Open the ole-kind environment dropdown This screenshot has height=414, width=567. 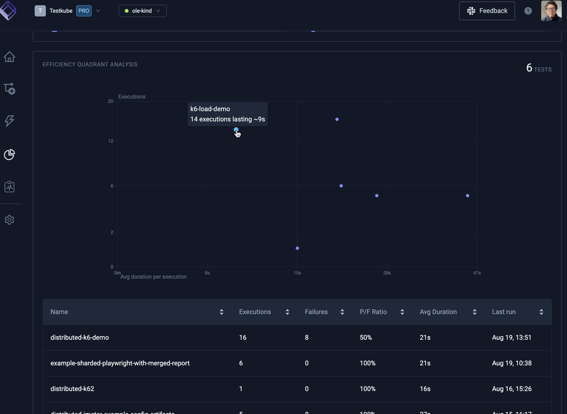point(142,10)
